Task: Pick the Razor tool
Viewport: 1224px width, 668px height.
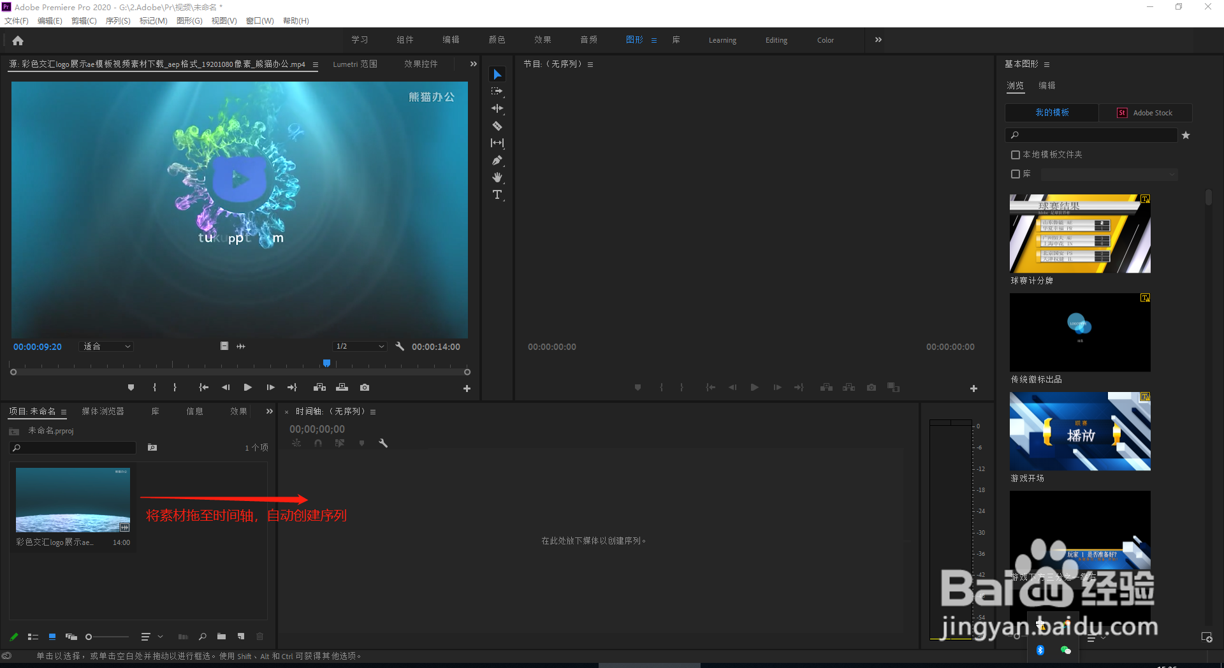Action: (x=497, y=126)
